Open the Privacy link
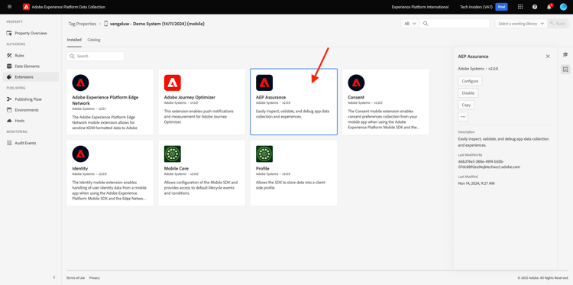Screen dimensions: 573x285 click(x=94, y=278)
